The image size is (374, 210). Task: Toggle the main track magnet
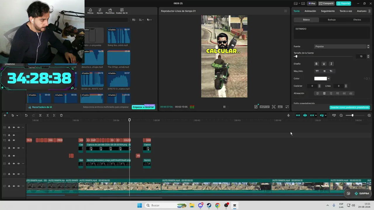coord(298,115)
